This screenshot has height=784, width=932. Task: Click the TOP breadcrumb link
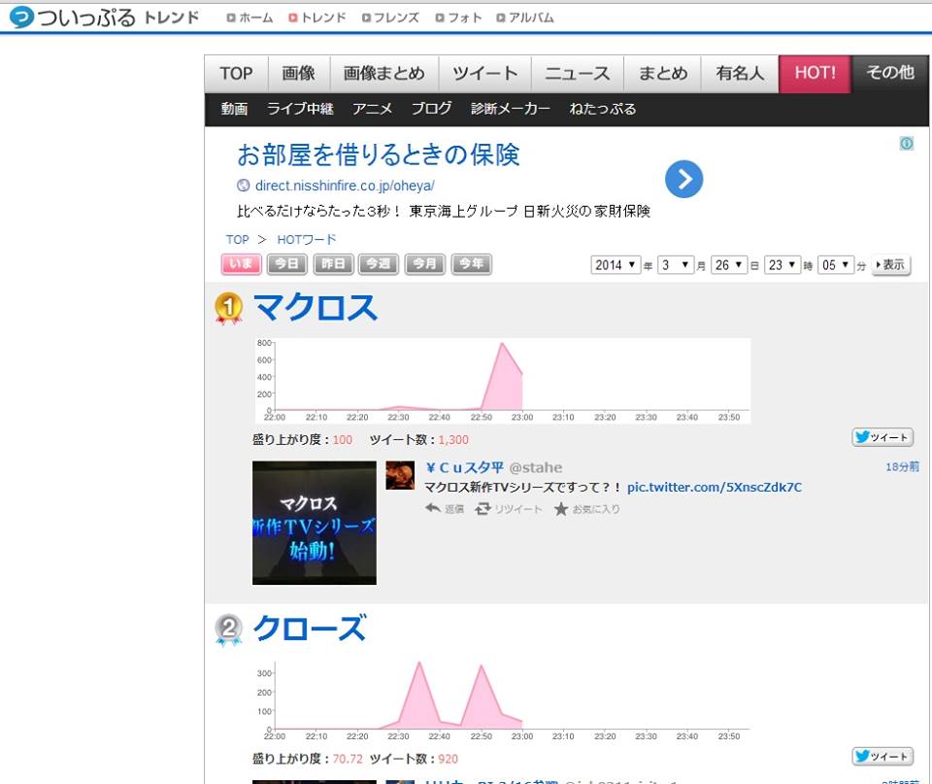pos(237,240)
